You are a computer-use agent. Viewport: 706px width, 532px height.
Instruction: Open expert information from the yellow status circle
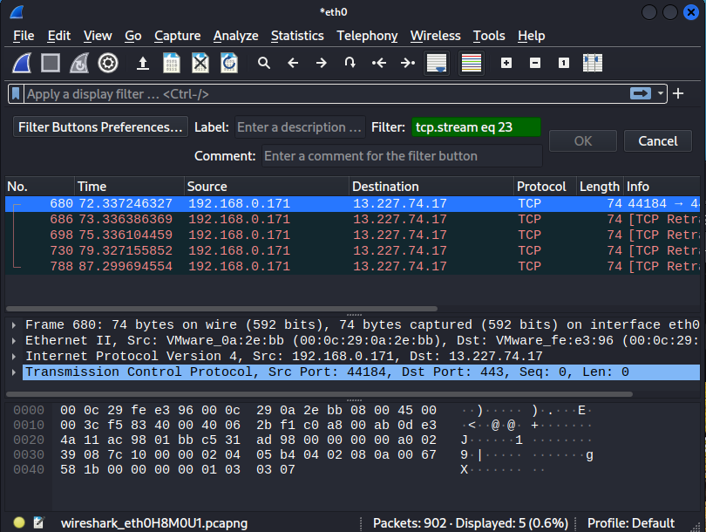click(x=19, y=522)
